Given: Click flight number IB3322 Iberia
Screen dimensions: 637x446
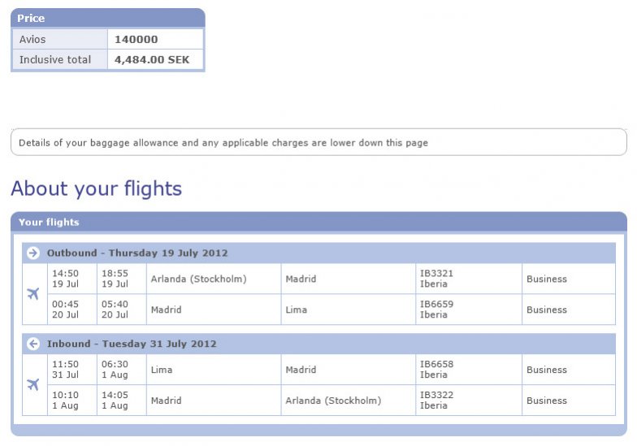Looking at the screenshot, I should pyautogui.click(x=436, y=401).
